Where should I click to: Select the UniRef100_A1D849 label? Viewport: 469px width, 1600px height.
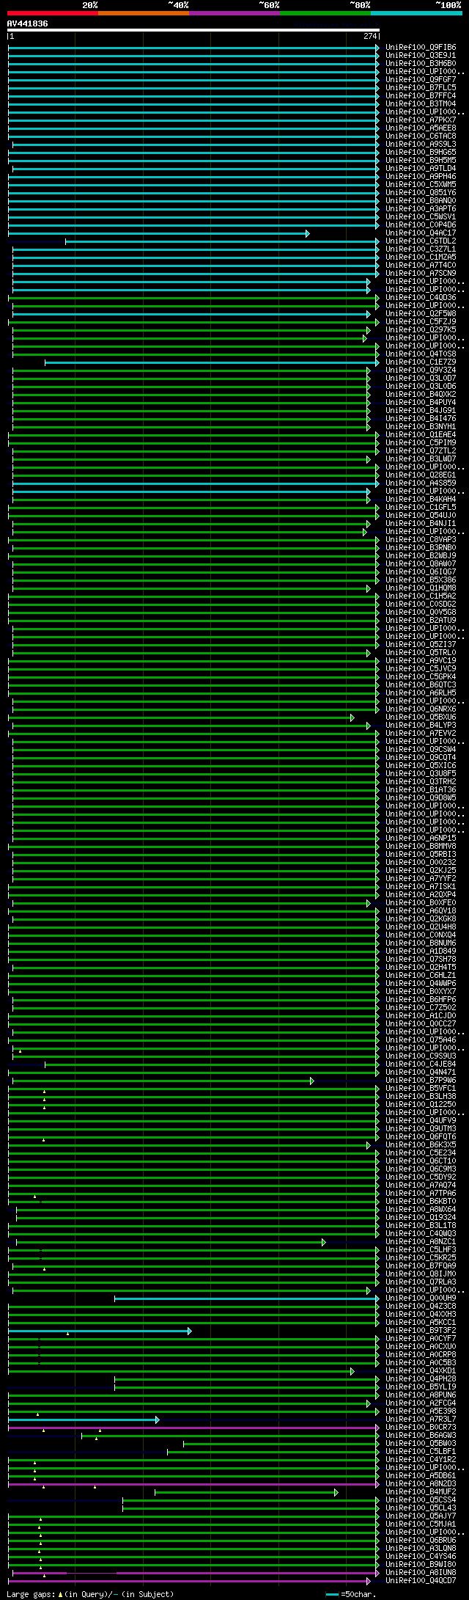(421, 951)
